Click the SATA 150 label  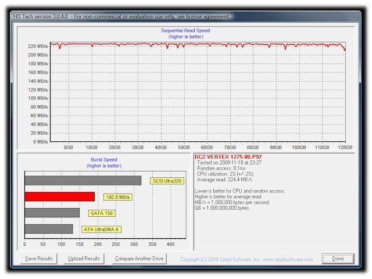tap(102, 213)
